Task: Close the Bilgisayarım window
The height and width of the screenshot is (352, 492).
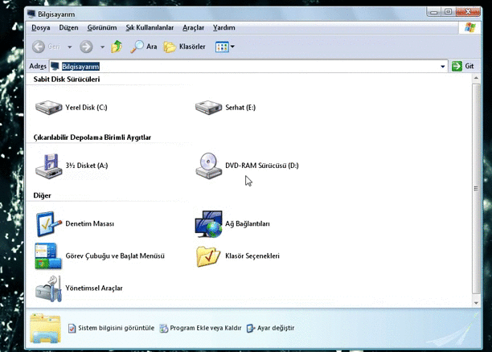Action: tap(468, 12)
